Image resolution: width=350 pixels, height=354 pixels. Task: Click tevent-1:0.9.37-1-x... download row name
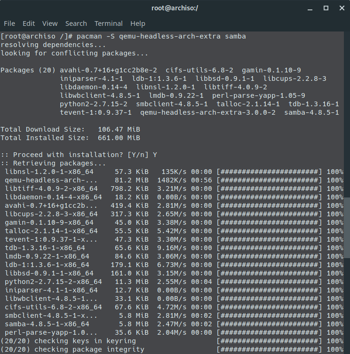coord(51,240)
